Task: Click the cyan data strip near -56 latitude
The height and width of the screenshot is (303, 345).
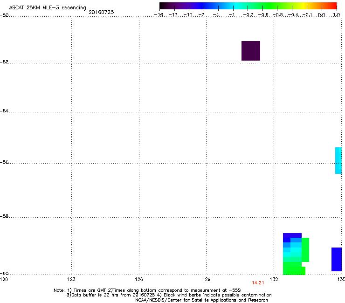Action: (338, 160)
